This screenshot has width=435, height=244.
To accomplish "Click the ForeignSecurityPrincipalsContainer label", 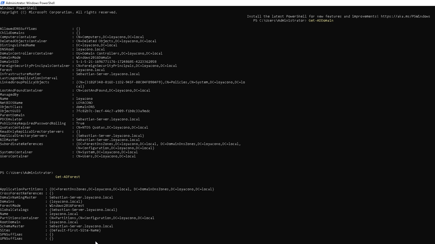I will (x=35, y=66).
